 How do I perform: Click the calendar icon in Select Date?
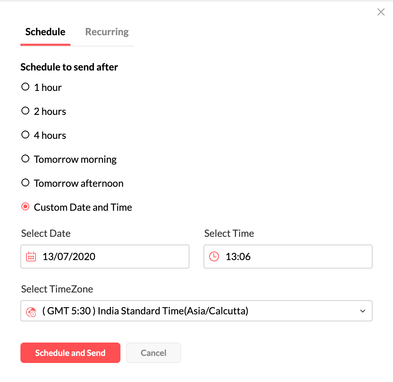pyautogui.click(x=31, y=257)
